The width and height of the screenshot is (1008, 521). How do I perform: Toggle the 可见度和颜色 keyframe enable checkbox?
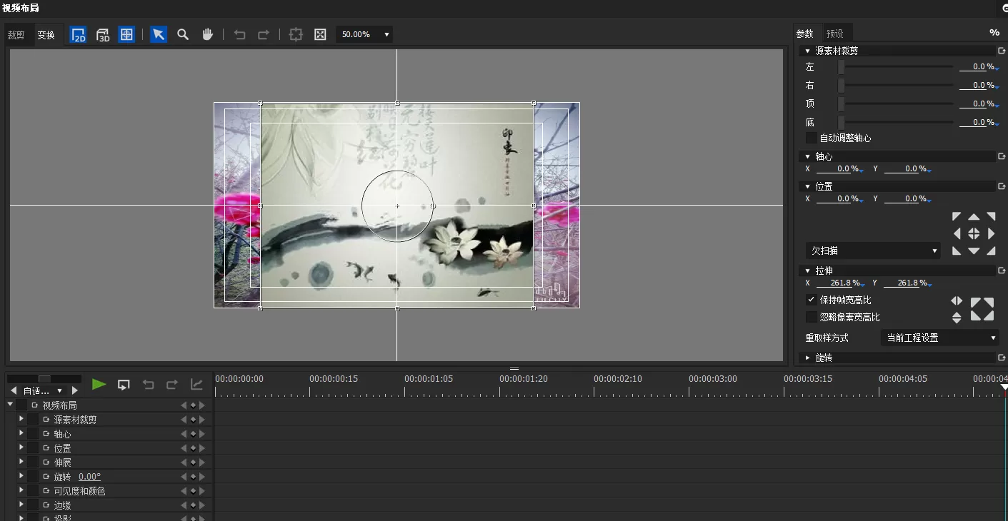pyautogui.click(x=33, y=491)
